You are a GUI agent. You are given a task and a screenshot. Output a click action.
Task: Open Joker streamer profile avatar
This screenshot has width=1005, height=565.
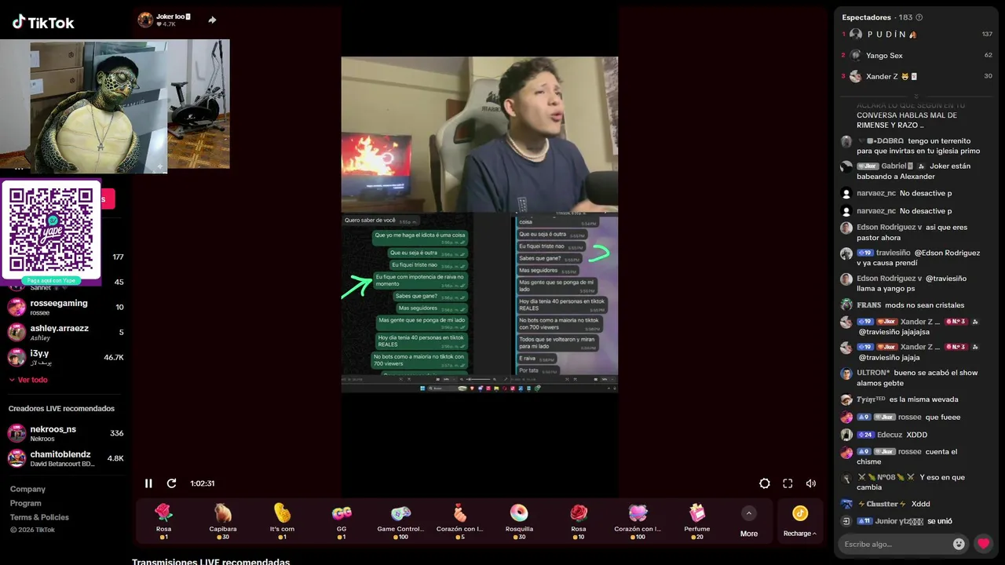(145, 20)
